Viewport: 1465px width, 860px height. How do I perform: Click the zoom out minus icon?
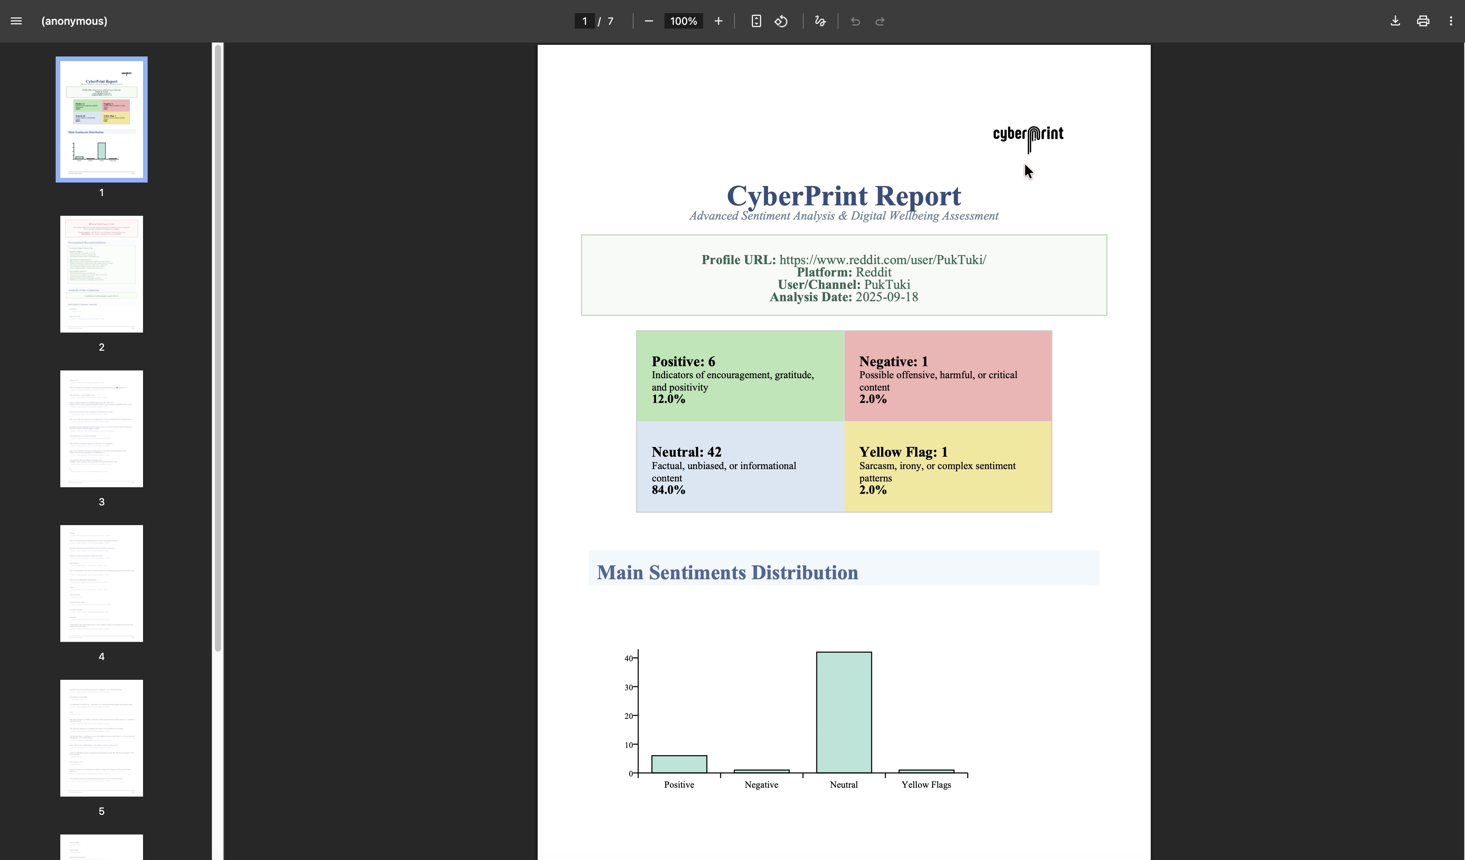click(x=649, y=21)
